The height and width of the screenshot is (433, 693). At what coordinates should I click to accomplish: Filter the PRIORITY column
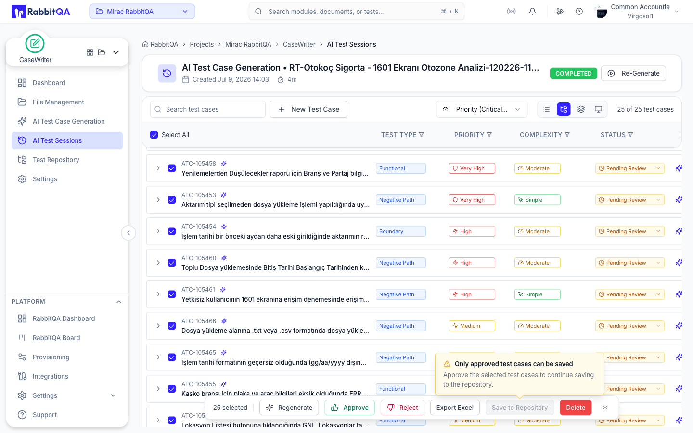point(489,135)
